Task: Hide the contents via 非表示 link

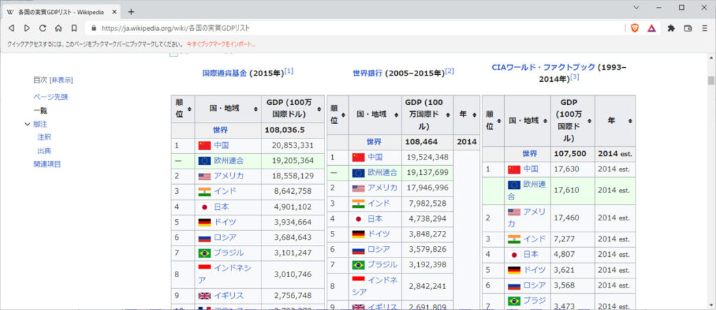Action: point(62,80)
